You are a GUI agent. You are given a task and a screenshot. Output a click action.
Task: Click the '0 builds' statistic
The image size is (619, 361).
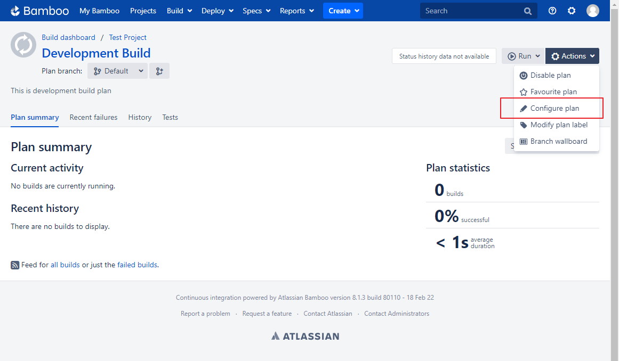pos(449,191)
